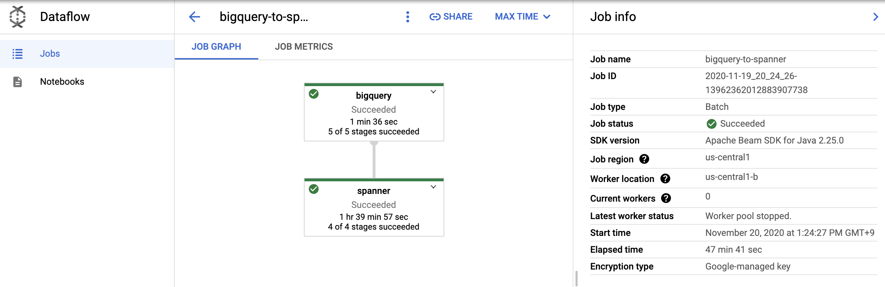Click the '1 hr 39 min 57 sec' duration
The width and height of the screenshot is (885, 287).
(x=374, y=217)
